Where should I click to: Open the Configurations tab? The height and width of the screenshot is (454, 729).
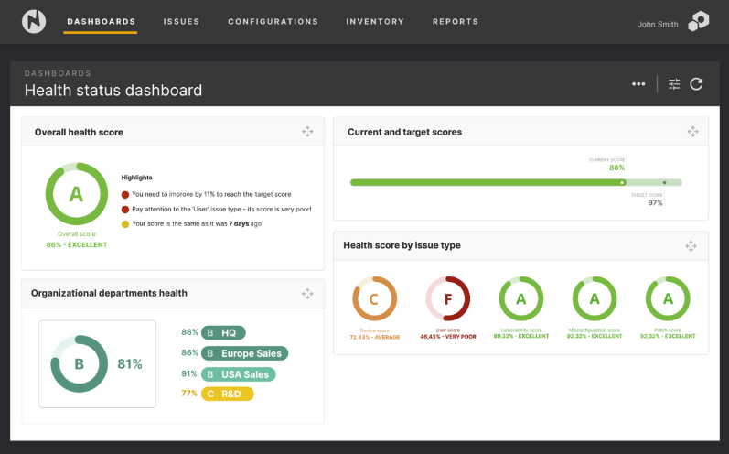pyautogui.click(x=273, y=21)
